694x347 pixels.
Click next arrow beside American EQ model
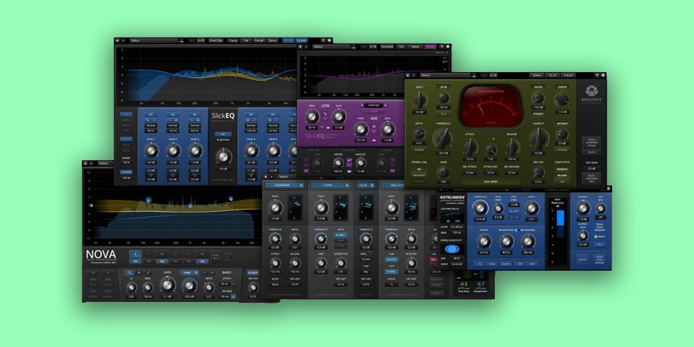pos(385,105)
